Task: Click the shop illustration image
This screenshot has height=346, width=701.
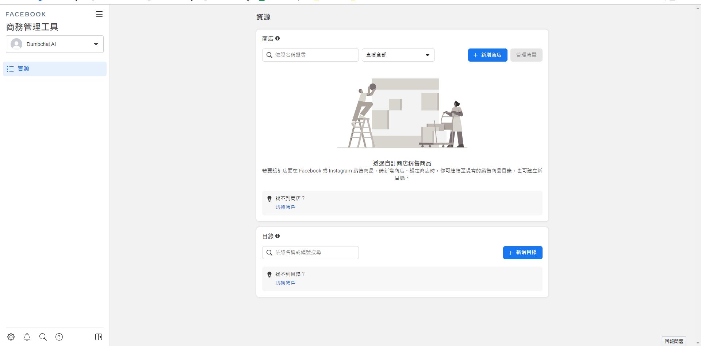Action: [402, 113]
